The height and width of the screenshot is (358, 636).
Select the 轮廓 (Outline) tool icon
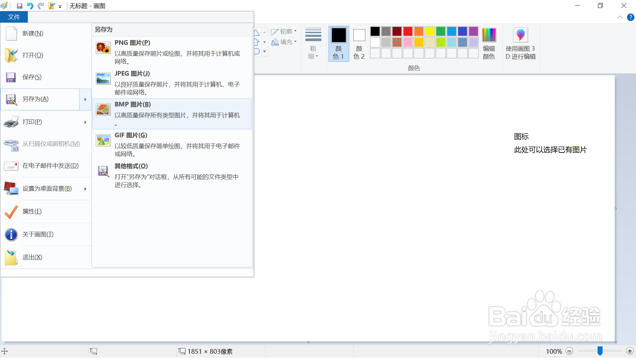275,31
